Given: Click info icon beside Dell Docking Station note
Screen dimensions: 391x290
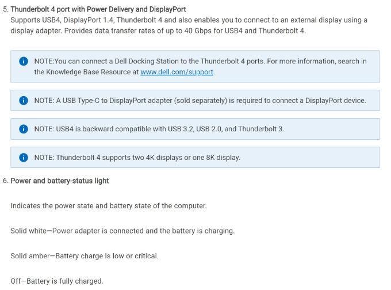Looking at the screenshot, I should coord(24,62).
